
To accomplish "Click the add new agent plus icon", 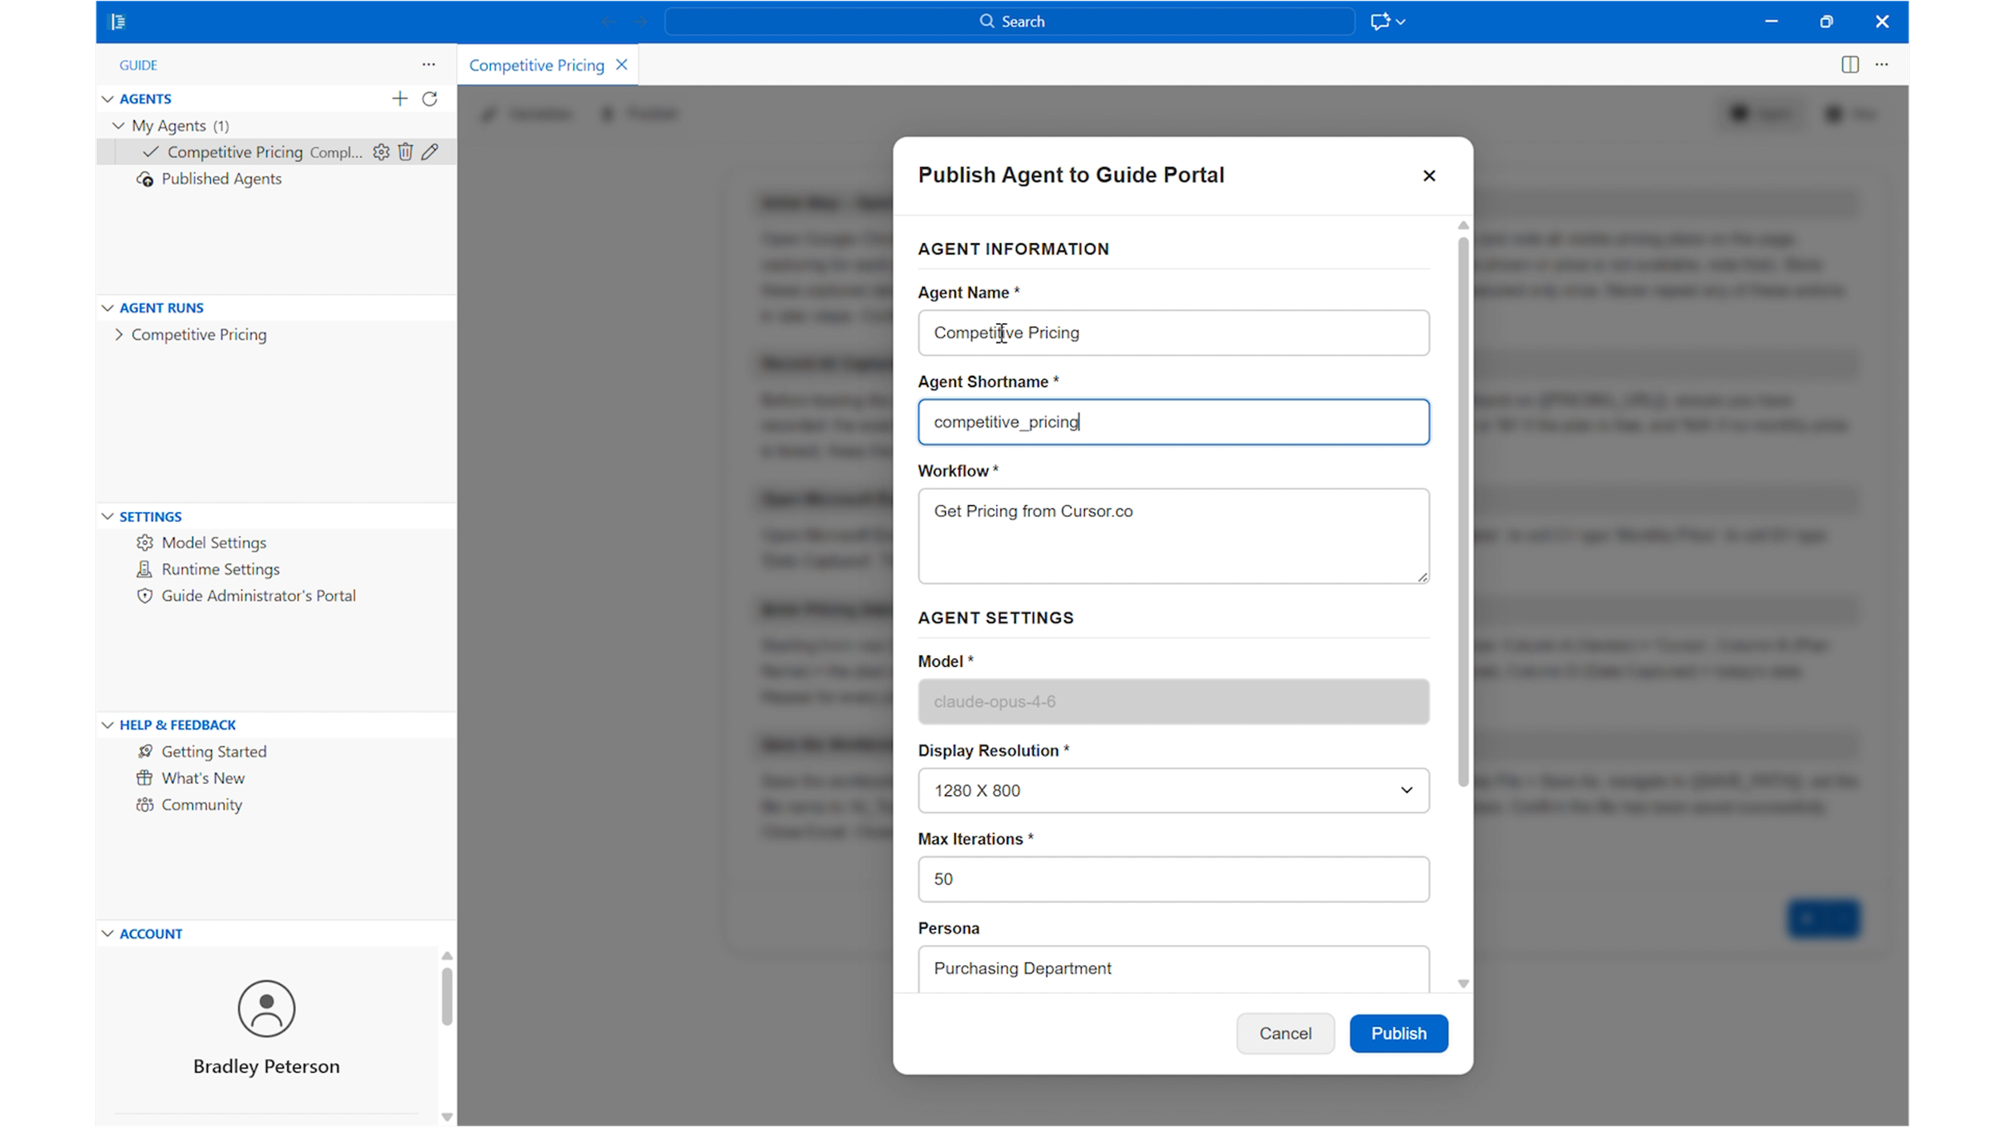I will click(399, 99).
